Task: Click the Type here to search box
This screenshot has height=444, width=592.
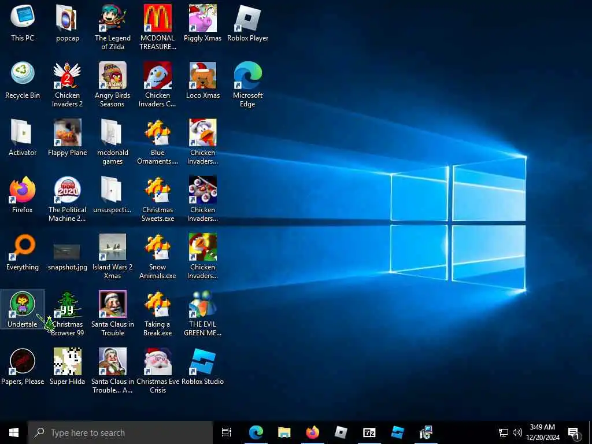Action: [120, 432]
